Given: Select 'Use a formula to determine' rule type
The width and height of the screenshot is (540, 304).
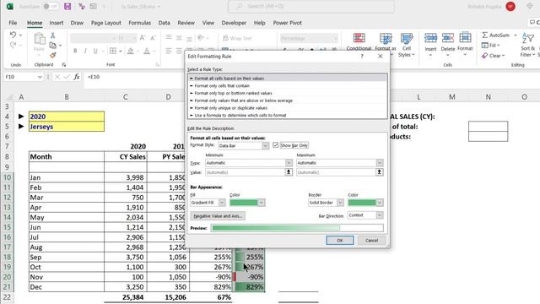Looking at the screenshot, I should pos(288,115).
